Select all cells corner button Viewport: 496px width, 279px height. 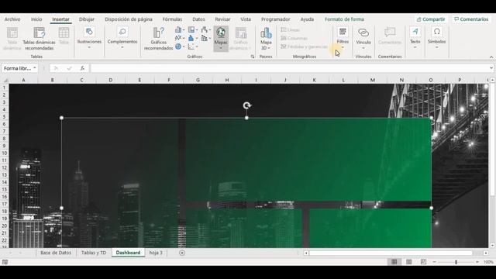tap(5, 80)
